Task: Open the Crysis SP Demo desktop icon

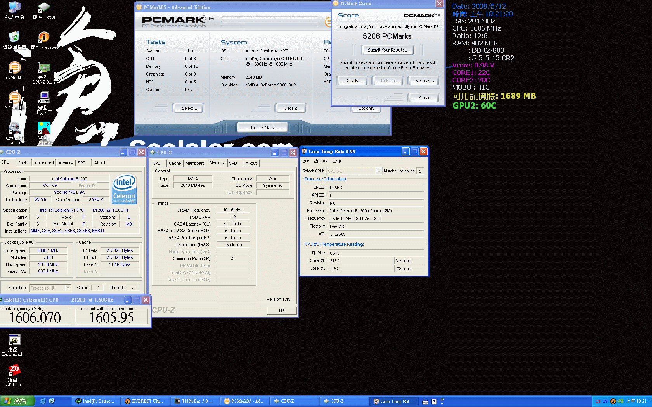Action: tap(14, 133)
